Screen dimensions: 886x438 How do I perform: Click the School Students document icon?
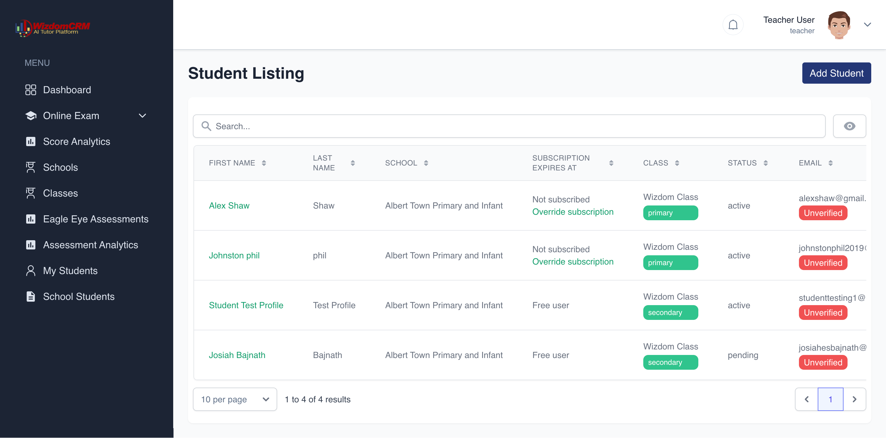(31, 296)
